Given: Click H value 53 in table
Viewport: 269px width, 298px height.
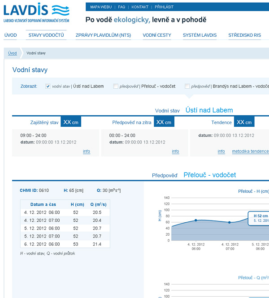Looking at the screenshot, I should 76,244.
